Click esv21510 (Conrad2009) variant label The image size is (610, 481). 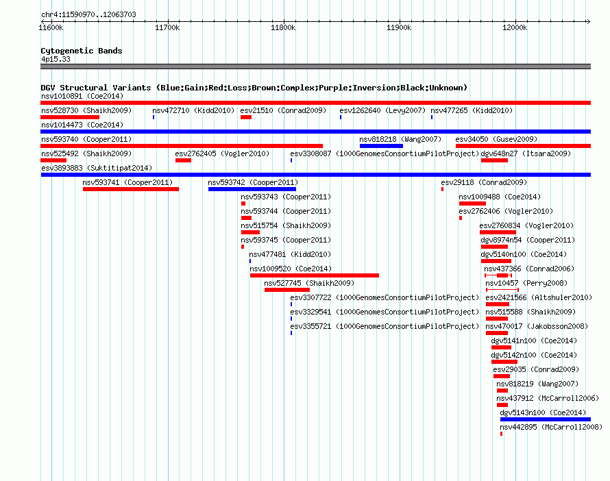tap(283, 110)
